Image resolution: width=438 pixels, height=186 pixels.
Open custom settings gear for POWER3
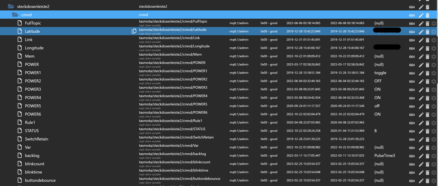click(433, 90)
